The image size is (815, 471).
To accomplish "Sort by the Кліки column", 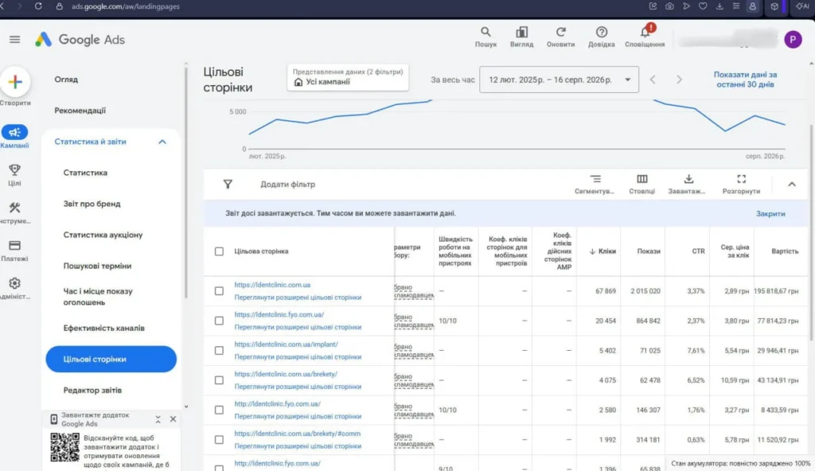I will 602,251.
